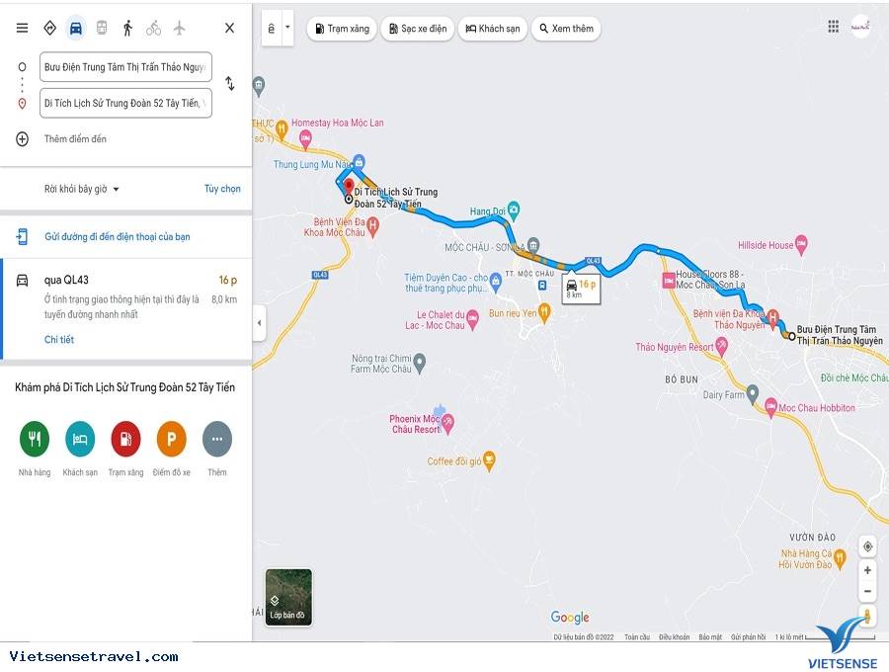Filter by 'Trạm xăng' chip
Image resolution: width=889 pixels, height=672 pixels.
342,29
